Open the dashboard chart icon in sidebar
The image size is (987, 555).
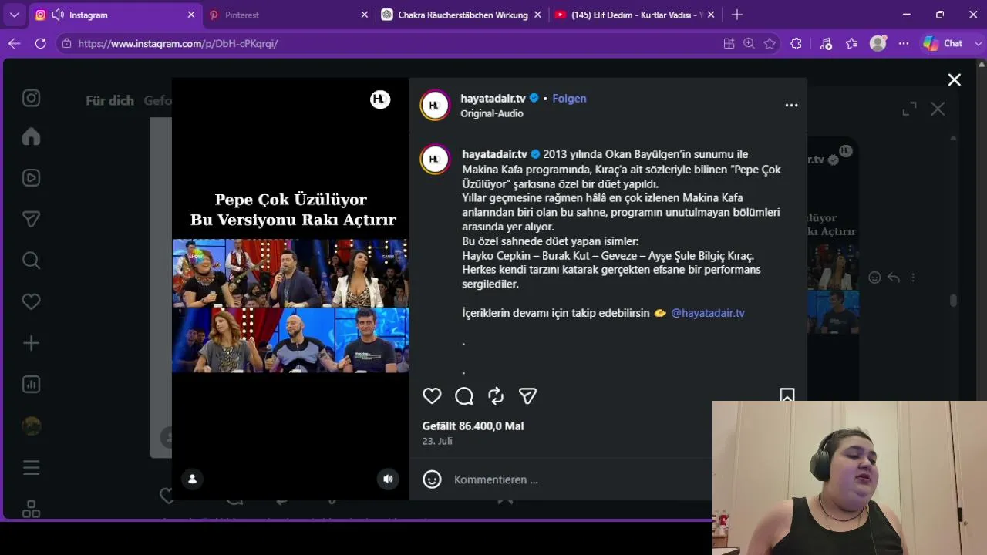(x=31, y=384)
